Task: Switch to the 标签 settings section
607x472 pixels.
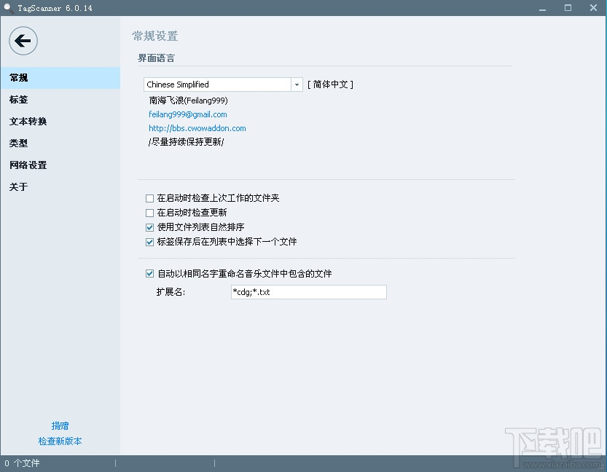Action: 18,100
